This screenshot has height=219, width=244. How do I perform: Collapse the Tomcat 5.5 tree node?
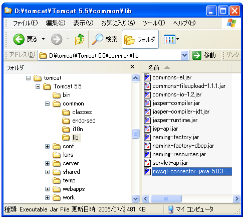(38, 87)
